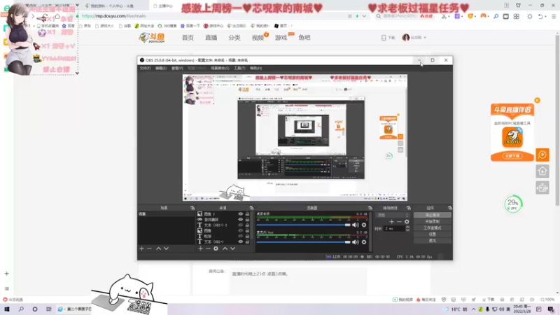Viewport: 560px width, 315px height.
Task: Mute the Mic/Aux speaker icon
Action: [x=356, y=242]
